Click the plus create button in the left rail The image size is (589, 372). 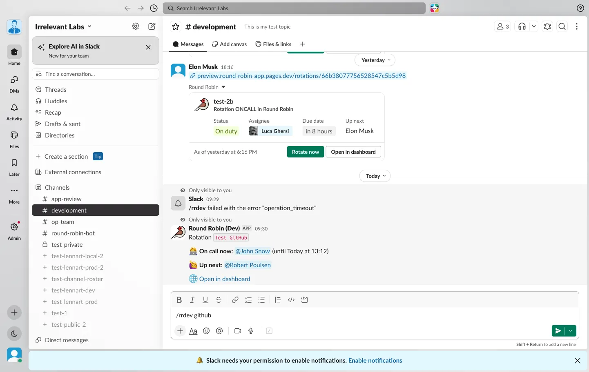coord(14,312)
